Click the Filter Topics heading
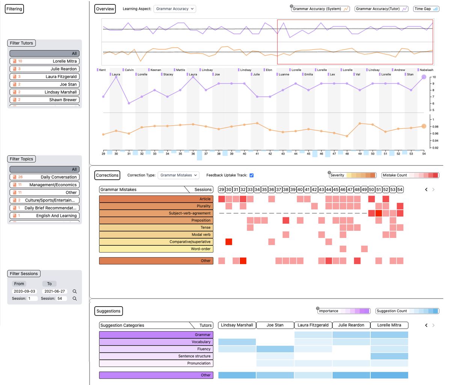This screenshot has width=450, height=385. [21, 159]
